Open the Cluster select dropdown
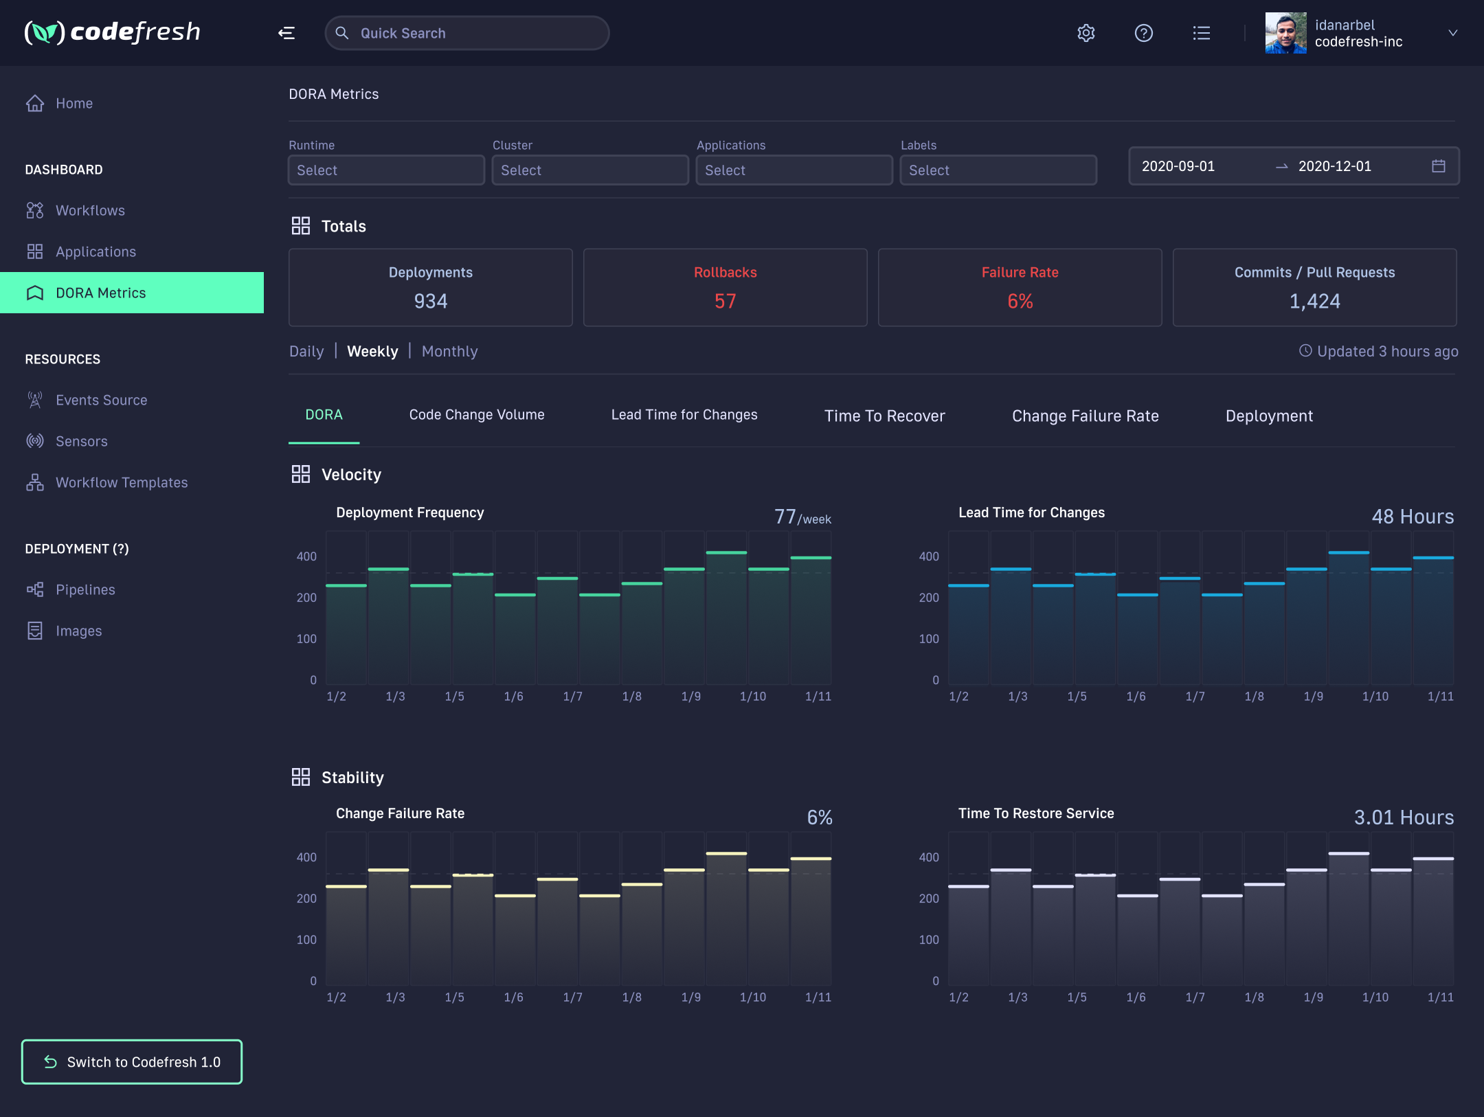Image resolution: width=1484 pixels, height=1117 pixels. coord(590,170)
